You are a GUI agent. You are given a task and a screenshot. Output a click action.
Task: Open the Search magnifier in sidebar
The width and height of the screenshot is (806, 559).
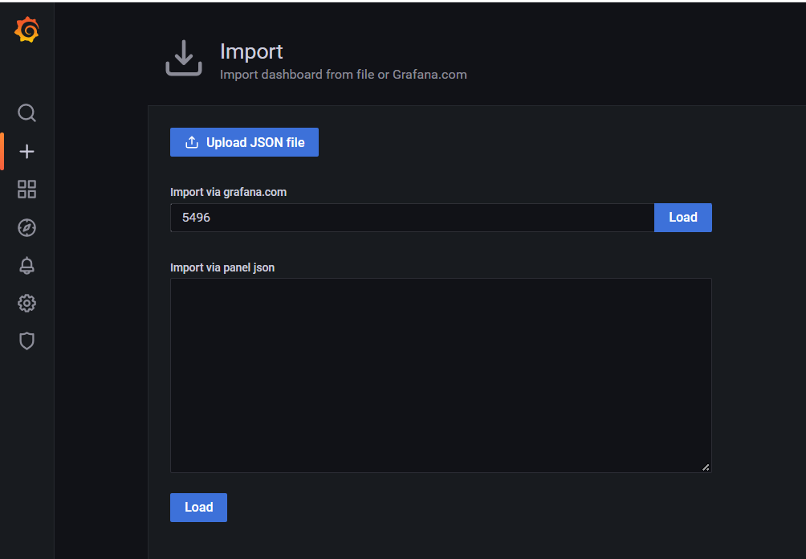click(26, 112)
